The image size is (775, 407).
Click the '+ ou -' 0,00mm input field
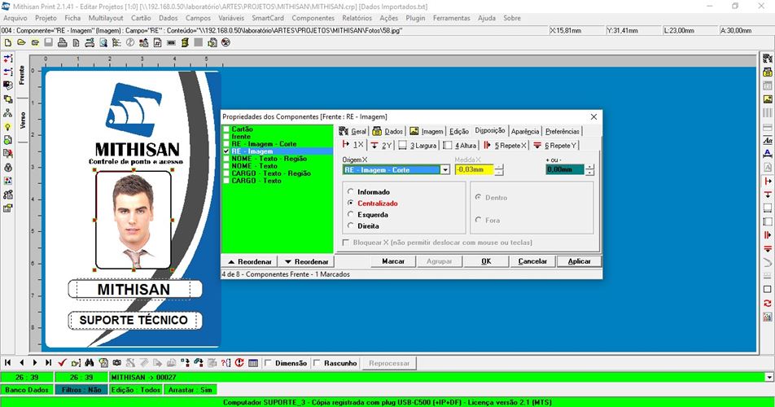click(565, 169)
